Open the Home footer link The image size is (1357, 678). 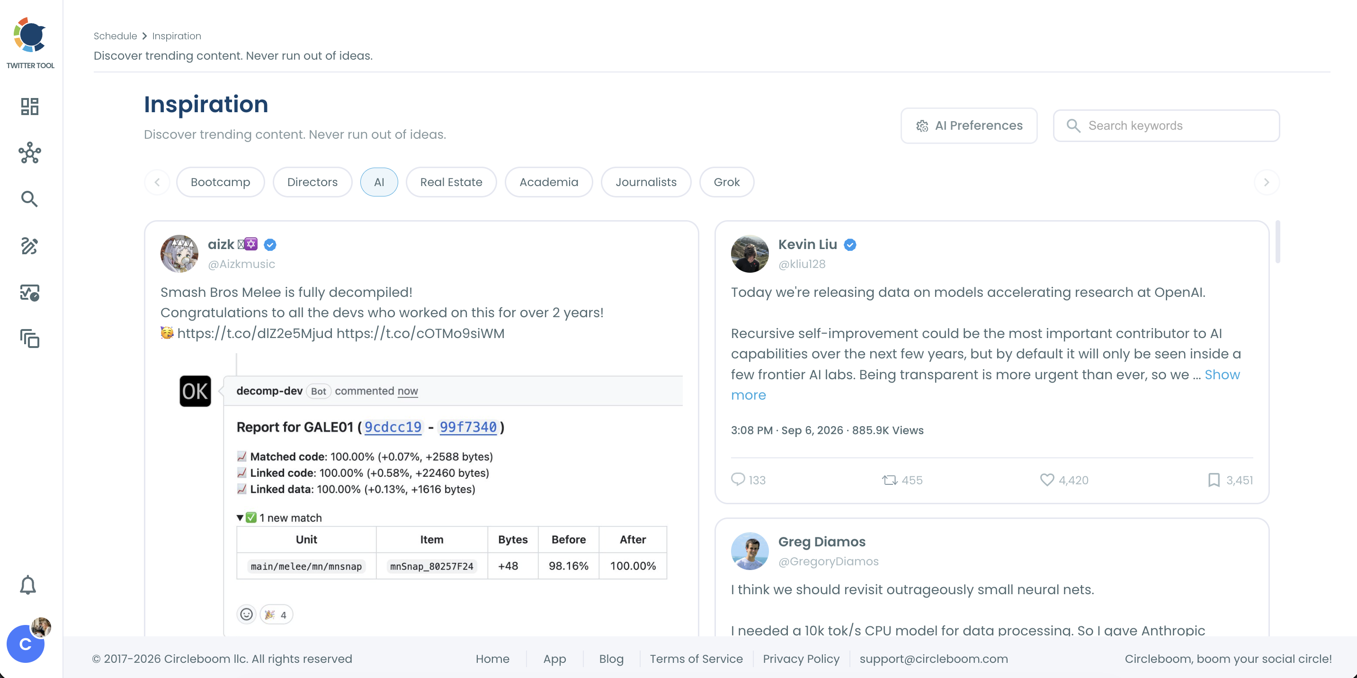pos(492,659)
